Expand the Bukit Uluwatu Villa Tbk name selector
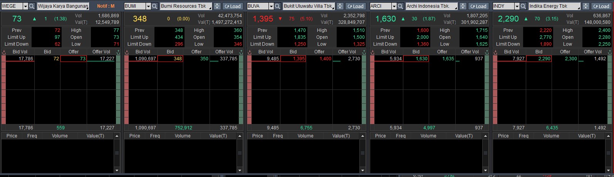The height and width of the screenshot is (177, 614). [x=333, y=8]
